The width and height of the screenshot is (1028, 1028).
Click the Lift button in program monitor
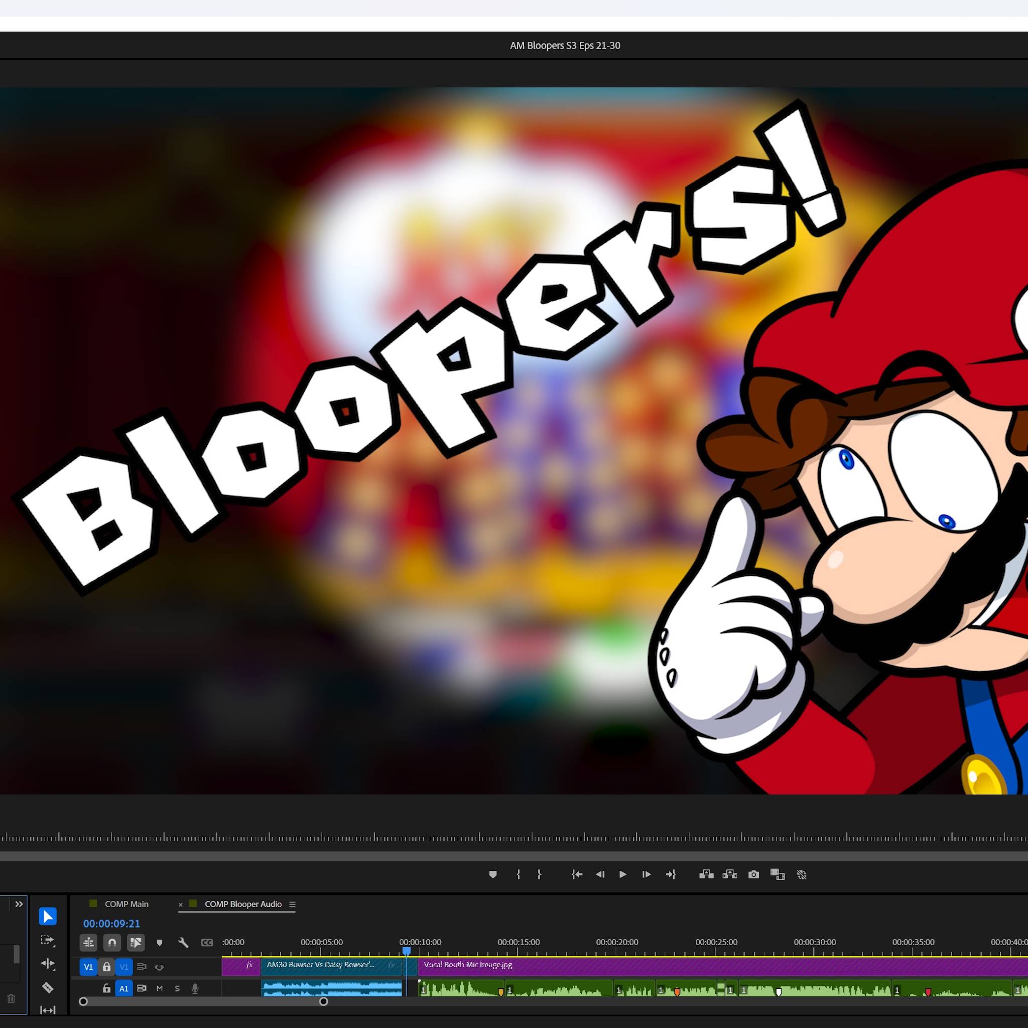(706, 874)
